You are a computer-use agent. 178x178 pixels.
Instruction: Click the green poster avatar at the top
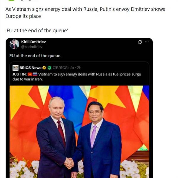11,1
